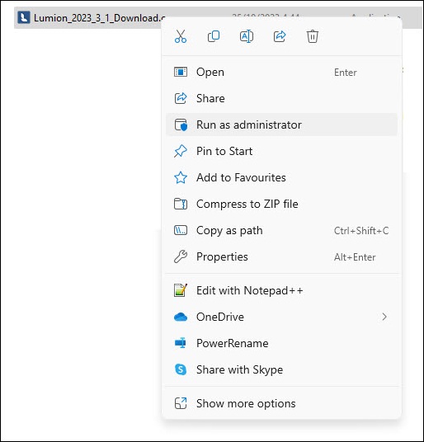Click the Rename icon in the top row
The width and height of the screenshot is (424, 442).
pos(247,36)
